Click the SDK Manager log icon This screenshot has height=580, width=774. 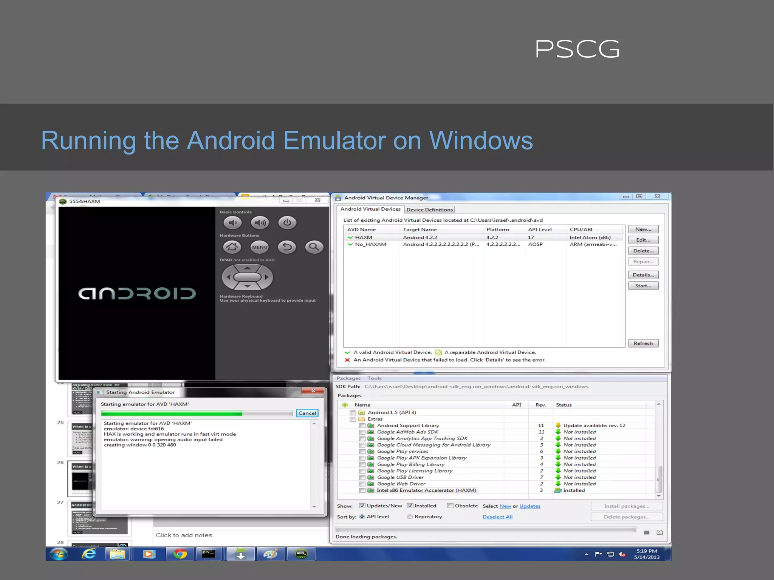(x=659, y=532)
